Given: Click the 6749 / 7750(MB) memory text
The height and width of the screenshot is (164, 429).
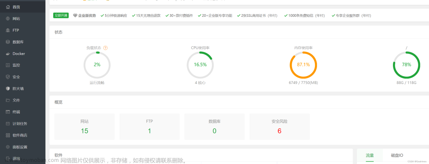Looking at the screenshot, I should [303, 83].
